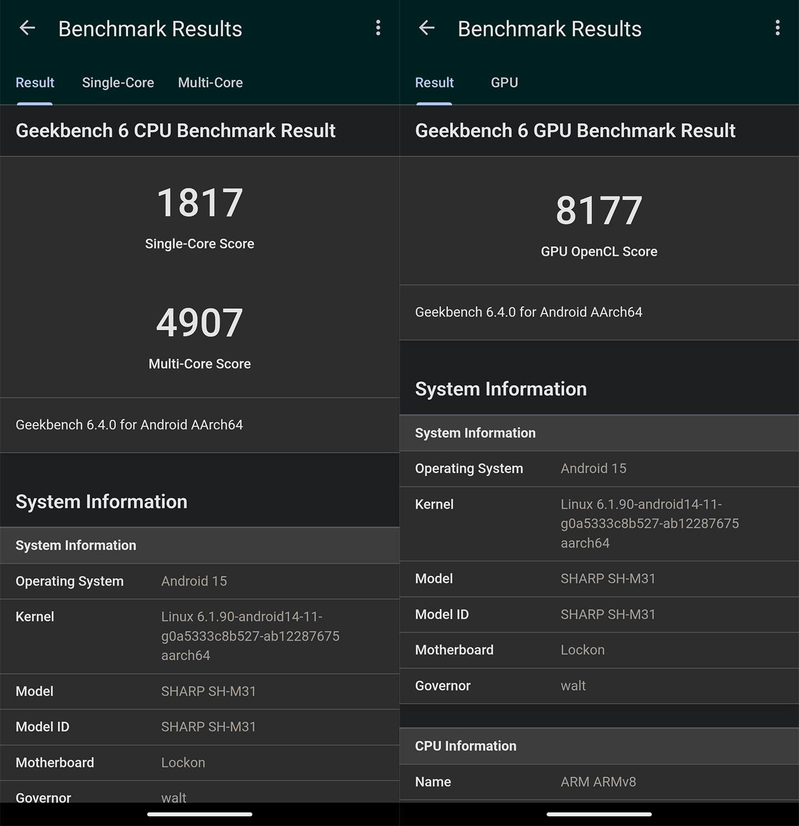Select the Motherboard Lockon row on the GPU screen
This screenshot has width=799, height=826.
599,650
